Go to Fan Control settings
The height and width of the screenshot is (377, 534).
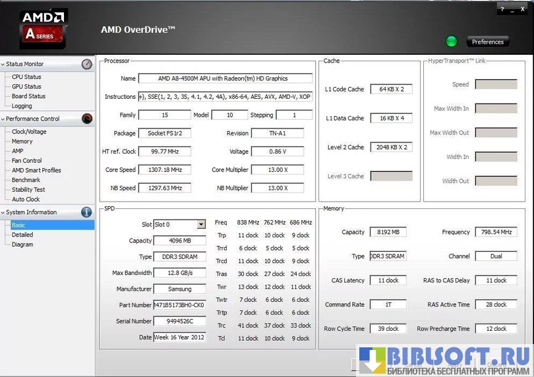[x=27, y=161]
